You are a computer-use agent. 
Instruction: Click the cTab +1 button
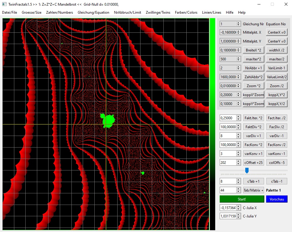coord(253,181)
